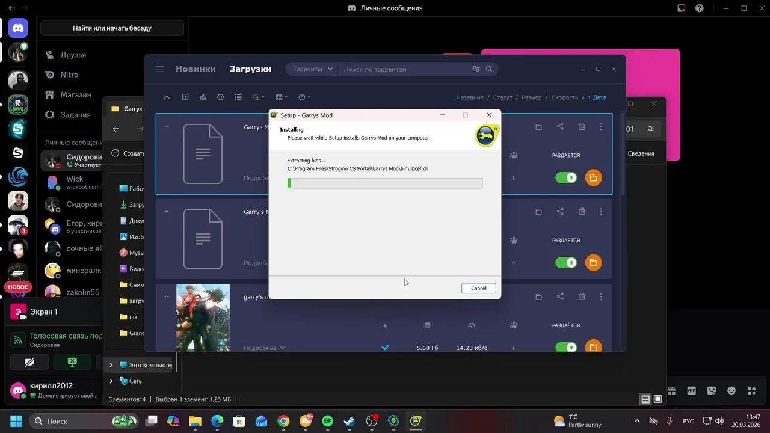Open Discord GIF picker
Screen dimensions: 770x433
pyautogui.click(x=692, y=390)
